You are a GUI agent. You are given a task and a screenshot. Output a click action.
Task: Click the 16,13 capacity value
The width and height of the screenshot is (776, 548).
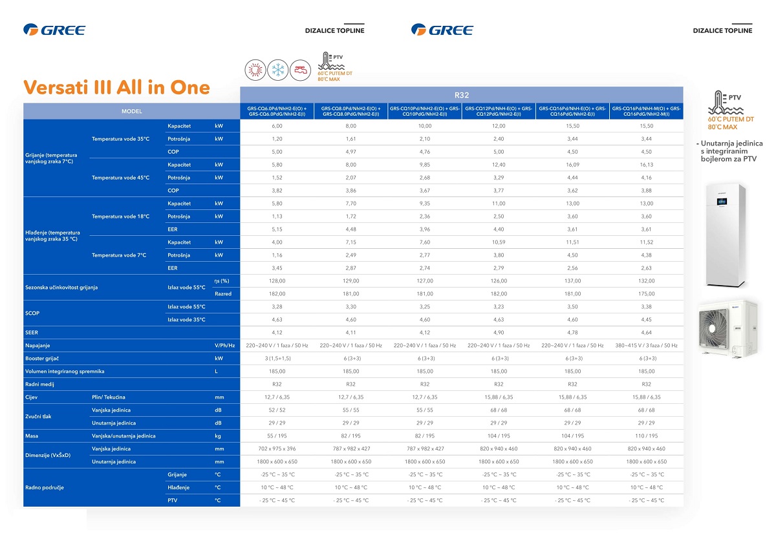[646, 165]
